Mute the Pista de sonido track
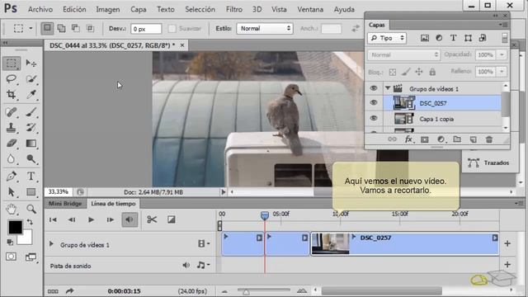This screenshot has width=528, height=297. click(186, 266)
